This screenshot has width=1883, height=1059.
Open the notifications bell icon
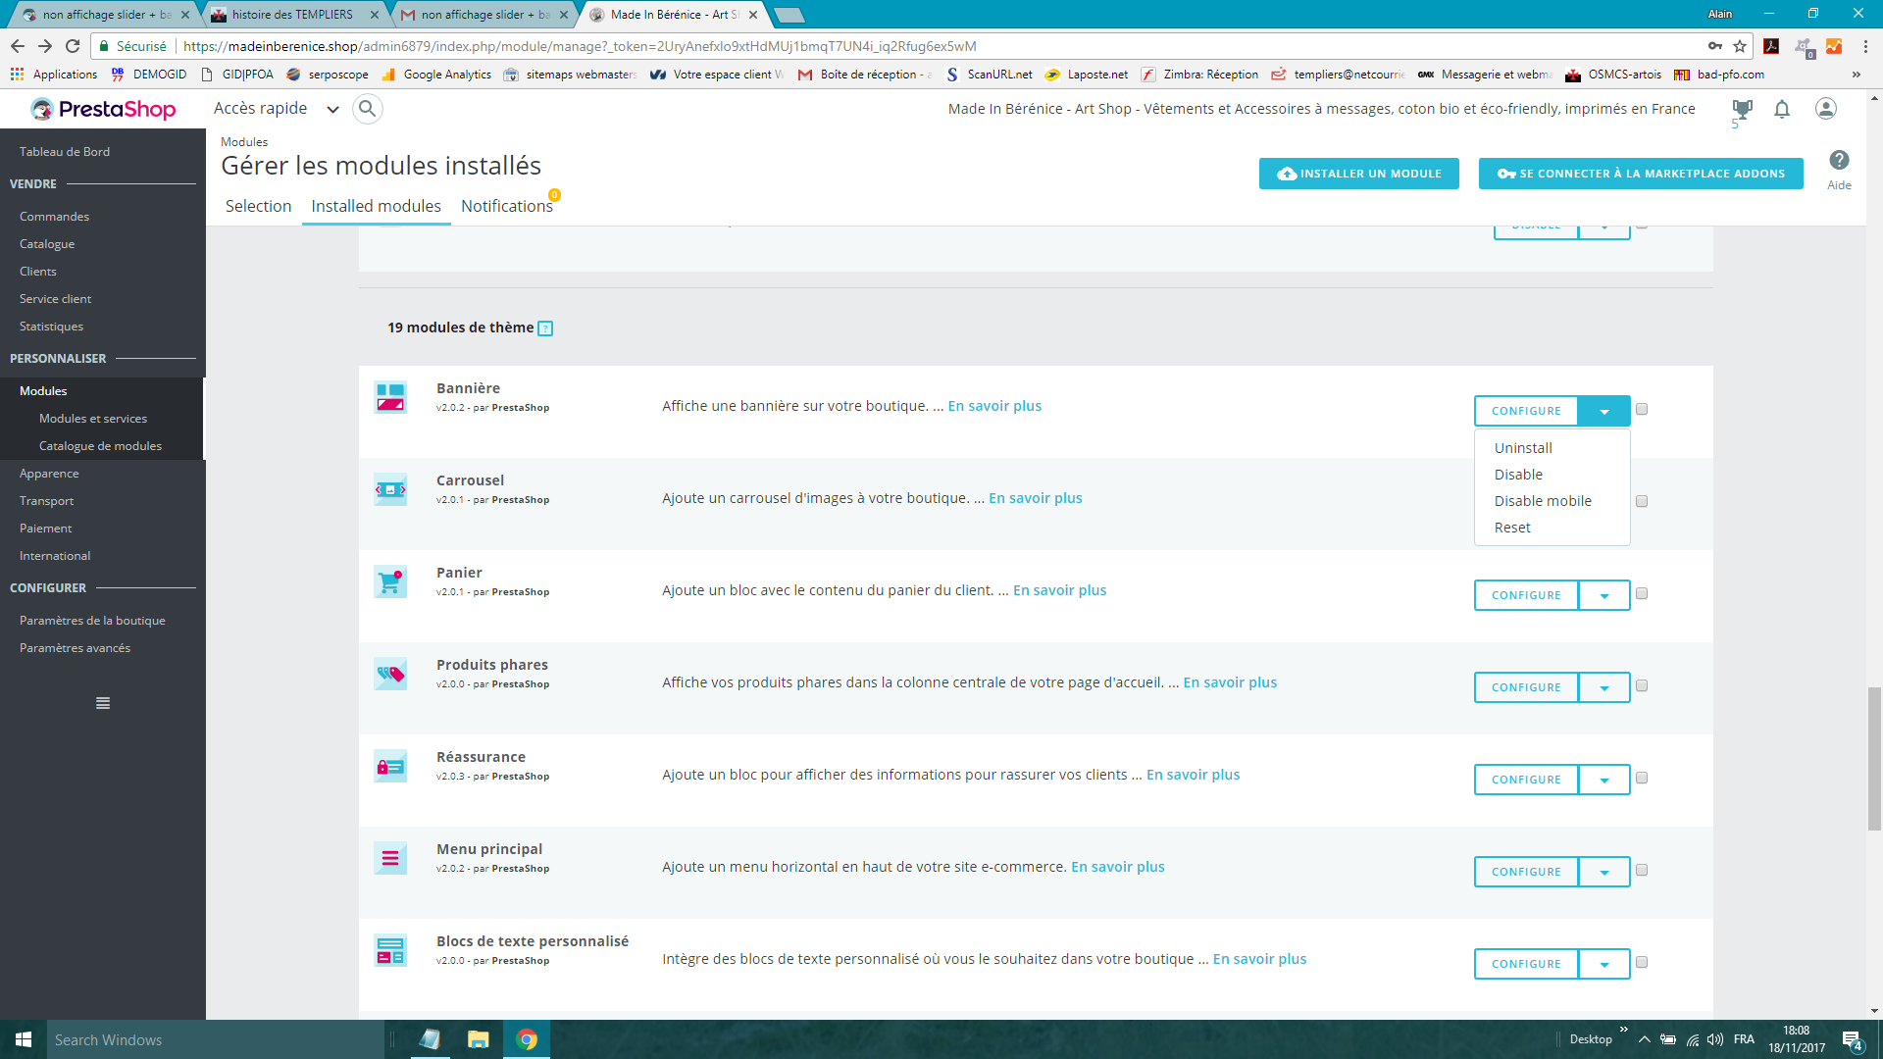coord(1782,109)
